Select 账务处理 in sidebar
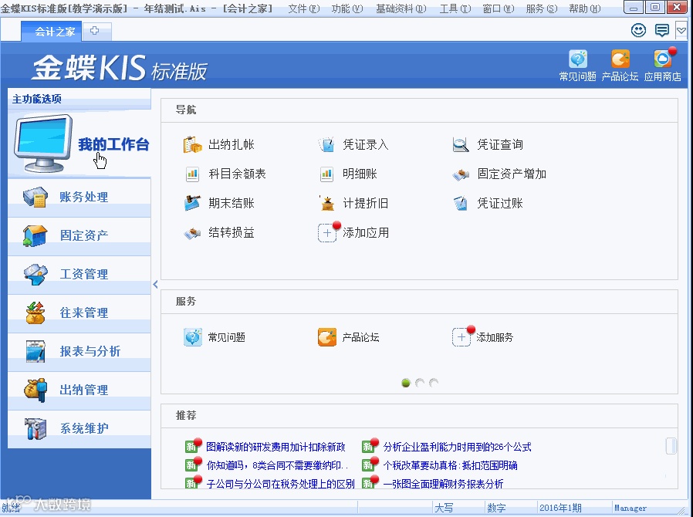The width and height of the screenshot is (693, 517). click(x=79, y=197)
